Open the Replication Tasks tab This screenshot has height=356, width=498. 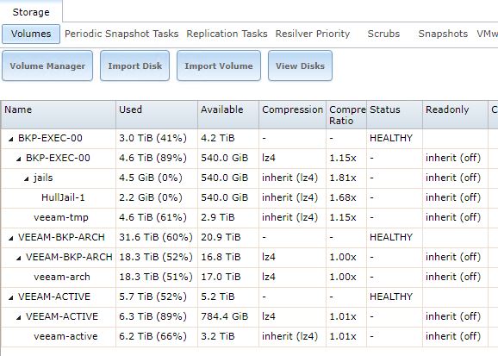point(227,34)
